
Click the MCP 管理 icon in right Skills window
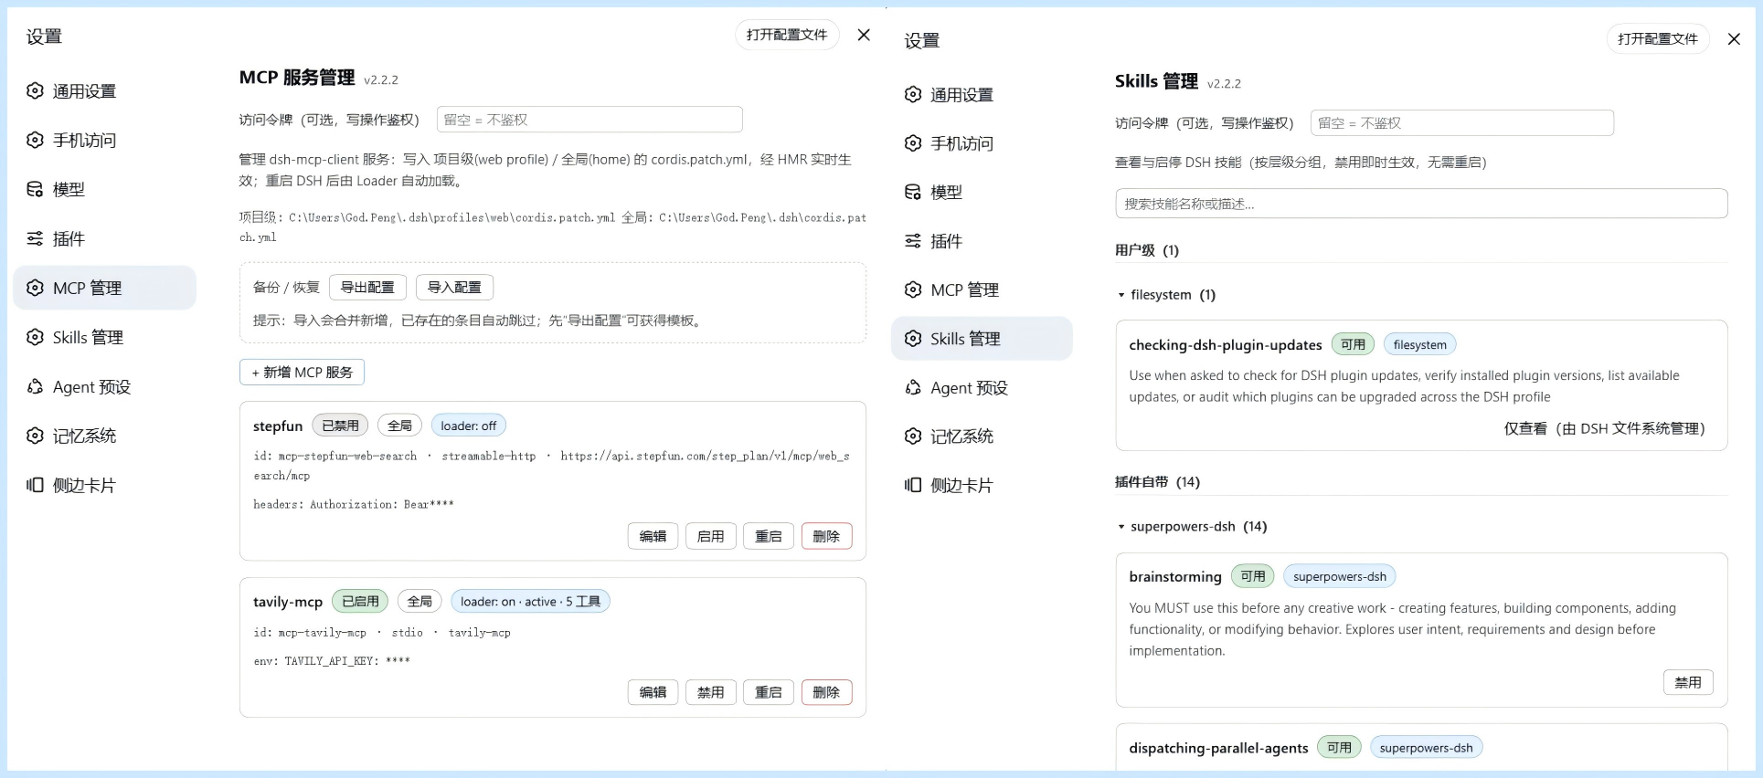tap(913, 289)
